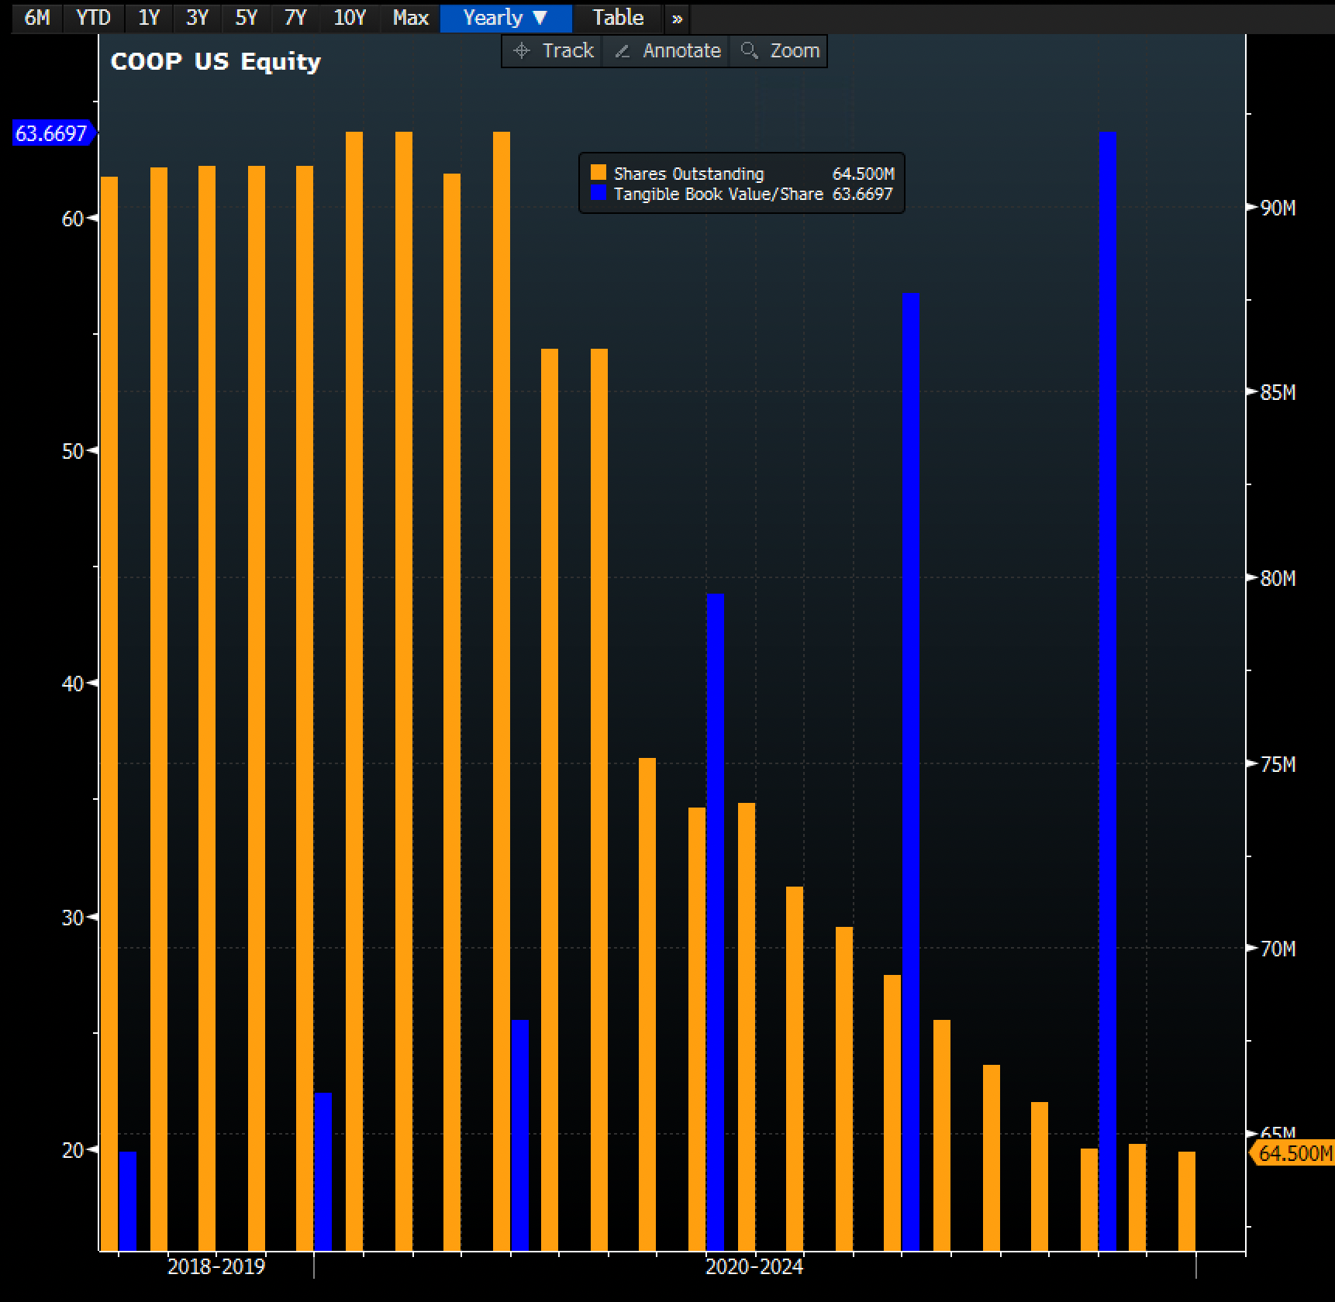Screen dimensions: 1335x1302
Task: Click the COOP US Equity chart title
Action: (x=216, y=61)
